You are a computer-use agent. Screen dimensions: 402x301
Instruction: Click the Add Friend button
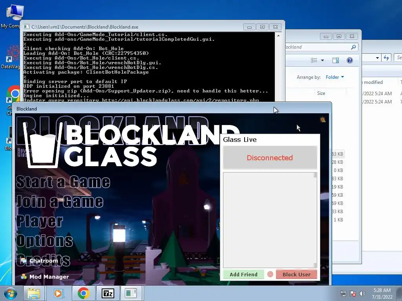click(x=243, y=274)
